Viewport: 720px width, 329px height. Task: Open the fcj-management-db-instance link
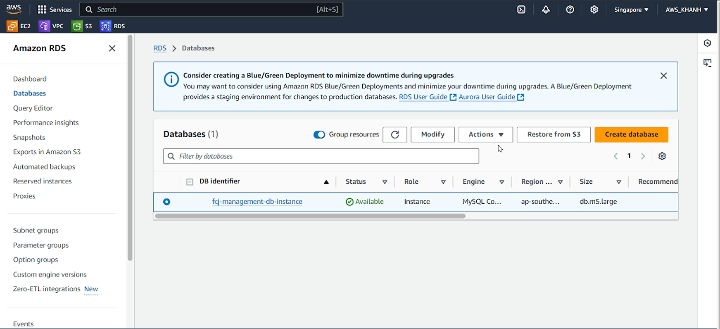tap(257, 202)
